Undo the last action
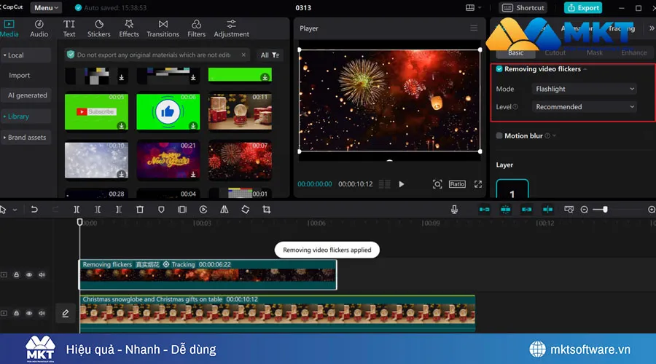Image resolution: width=656 pixels, height=364 pixels. [34, 210]
